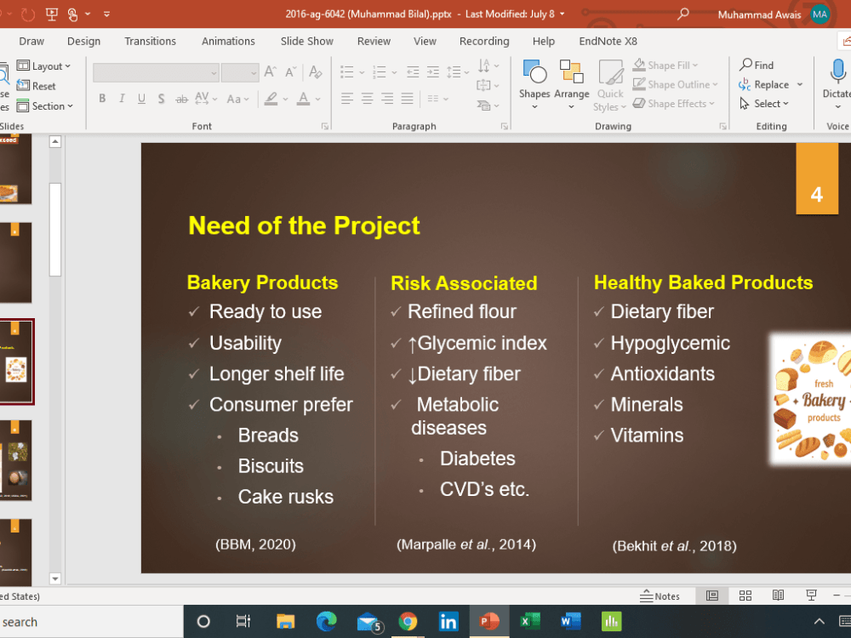Click Decrease Font Size icon
This screenshot has height=638, width=851.
click(x=291, y=72)
